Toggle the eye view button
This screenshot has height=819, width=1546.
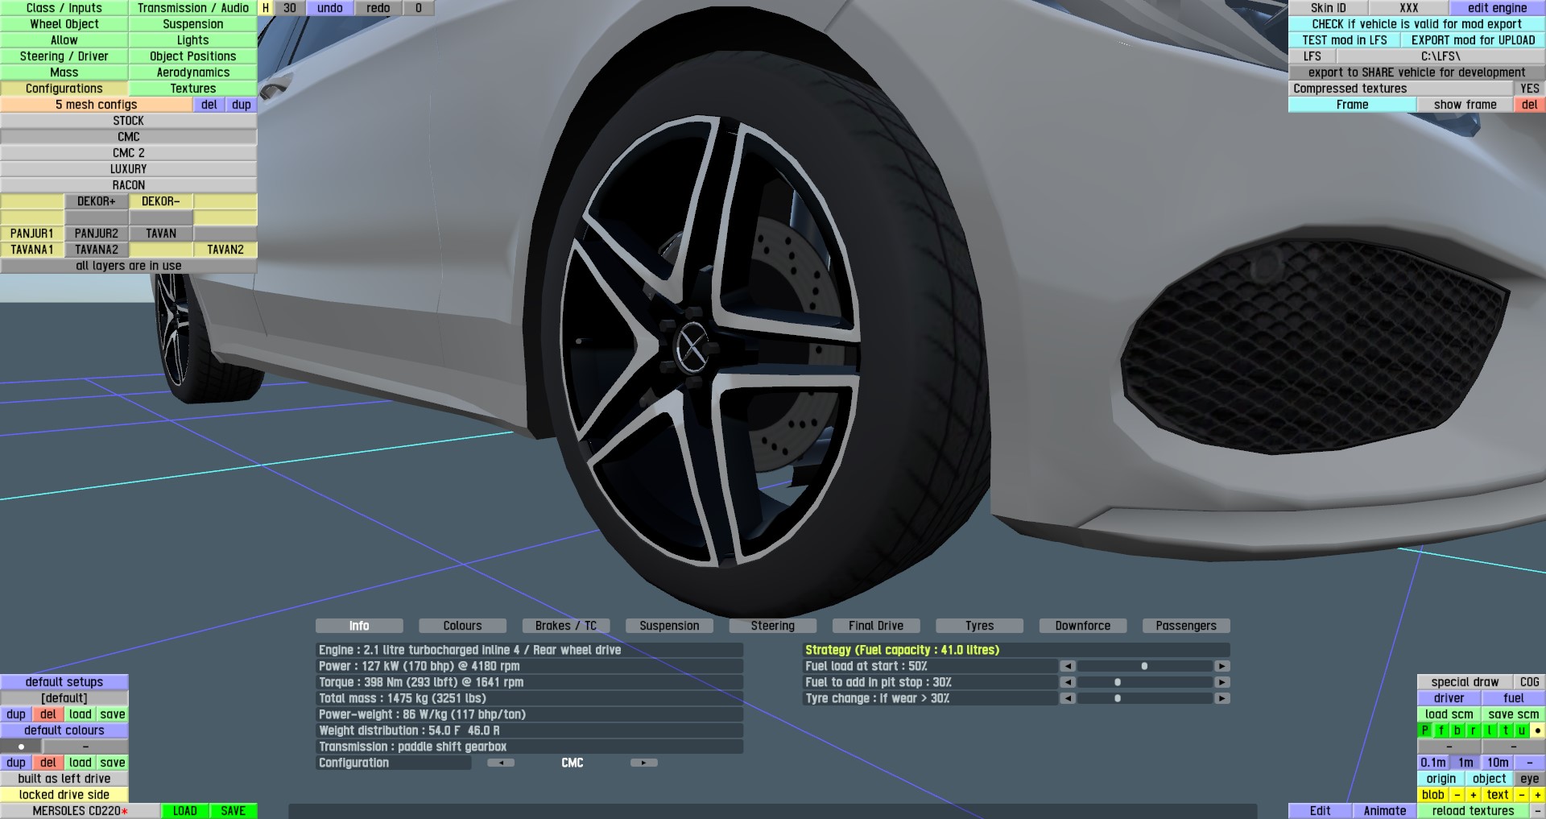point(1529,779)
